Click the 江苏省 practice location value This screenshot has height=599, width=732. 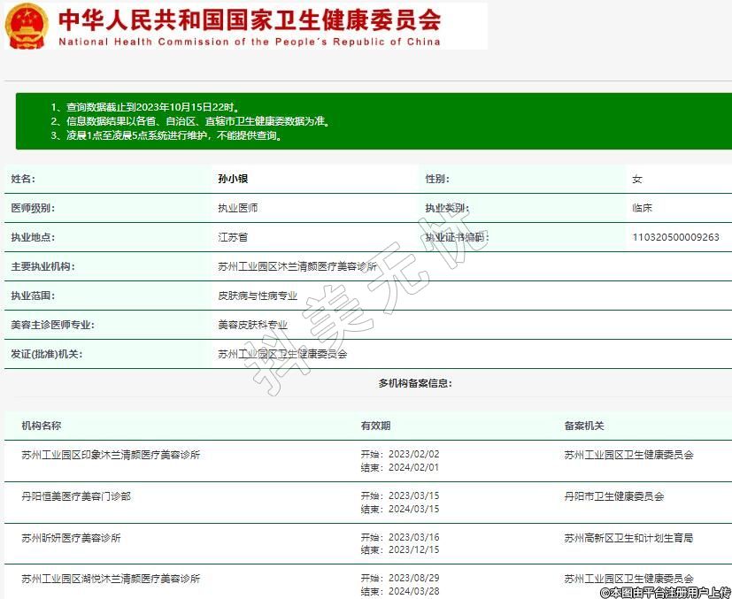(233, 237)
